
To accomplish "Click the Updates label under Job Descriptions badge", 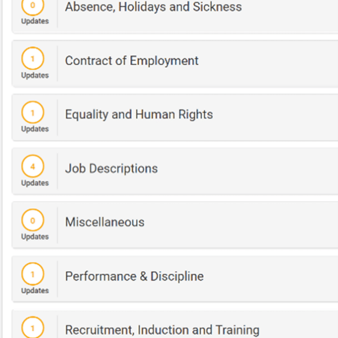I will [35, 183].
